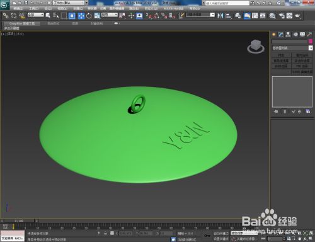Toggle Show End Result in the modifier stack

pos(285,112)
